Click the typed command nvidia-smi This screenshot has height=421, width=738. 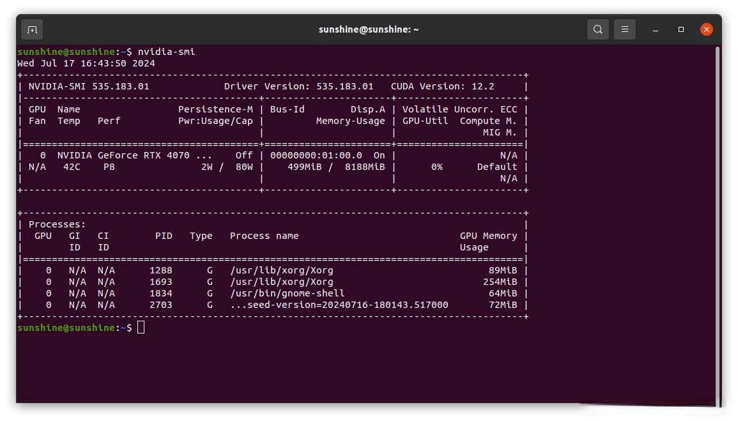(x=166, y=52)
